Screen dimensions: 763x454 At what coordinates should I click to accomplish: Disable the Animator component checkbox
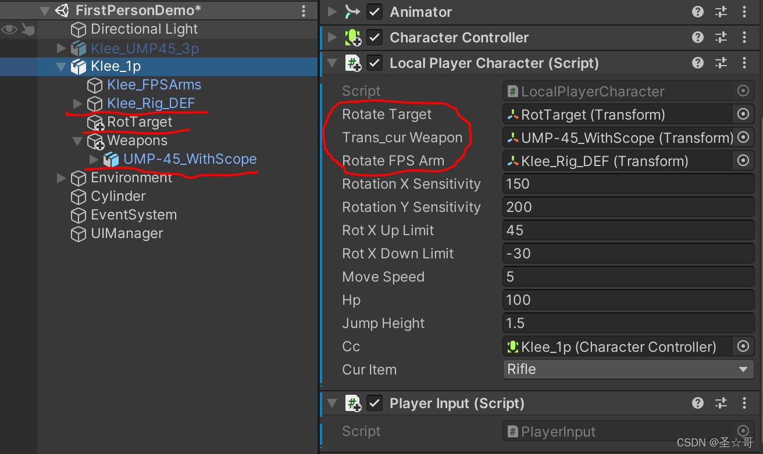point(375,12)
